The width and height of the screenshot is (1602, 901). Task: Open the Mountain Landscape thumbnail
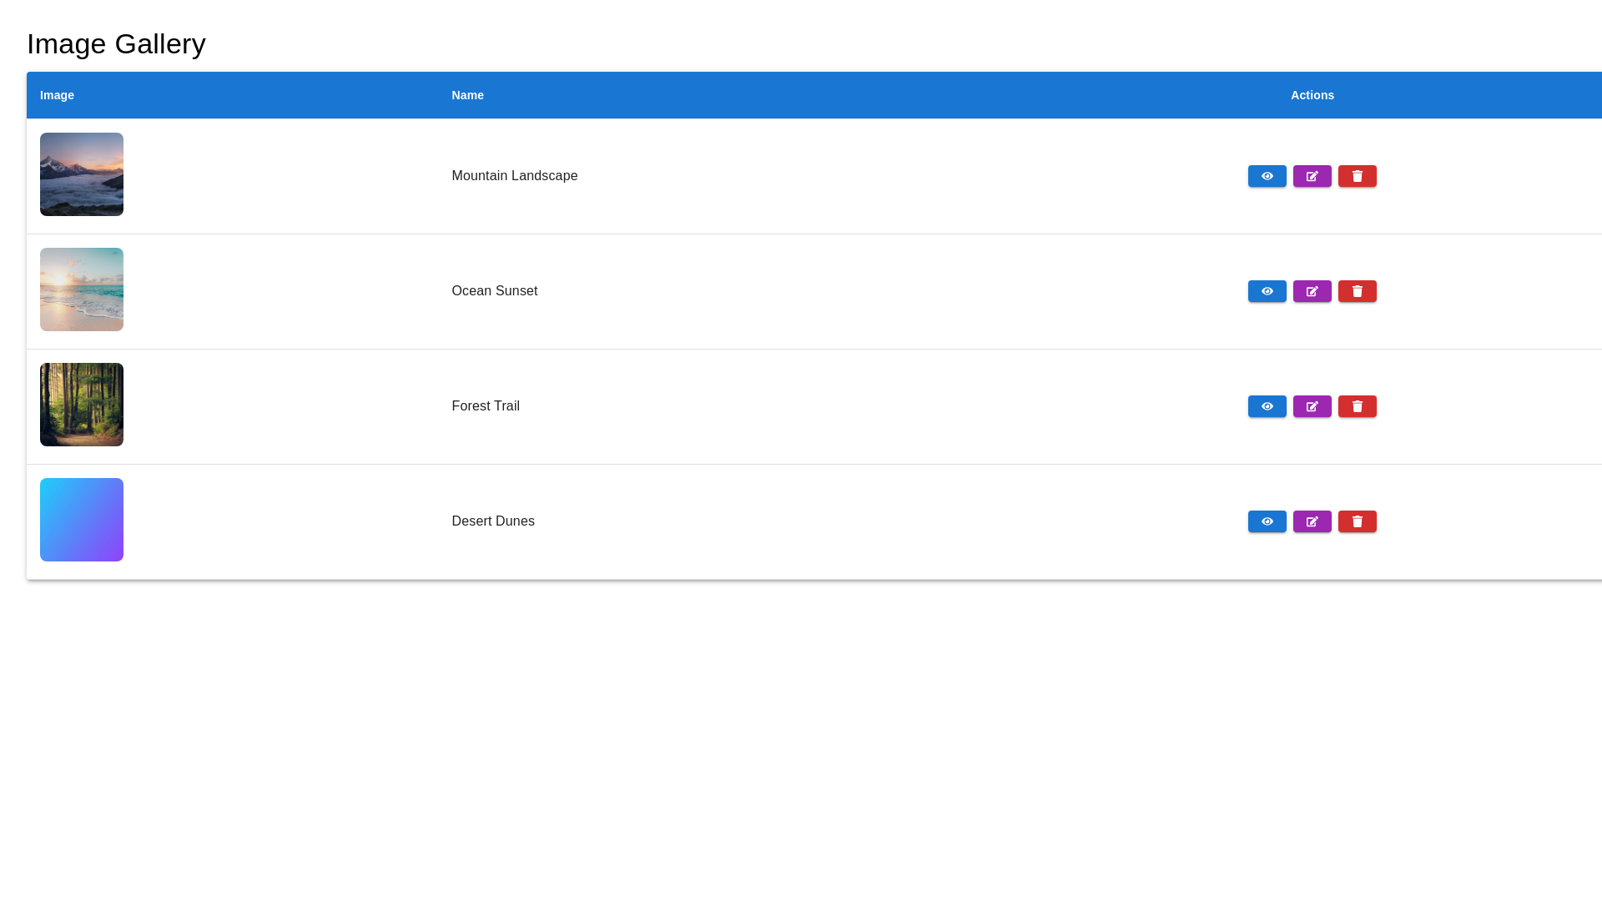tap(81, 174)
